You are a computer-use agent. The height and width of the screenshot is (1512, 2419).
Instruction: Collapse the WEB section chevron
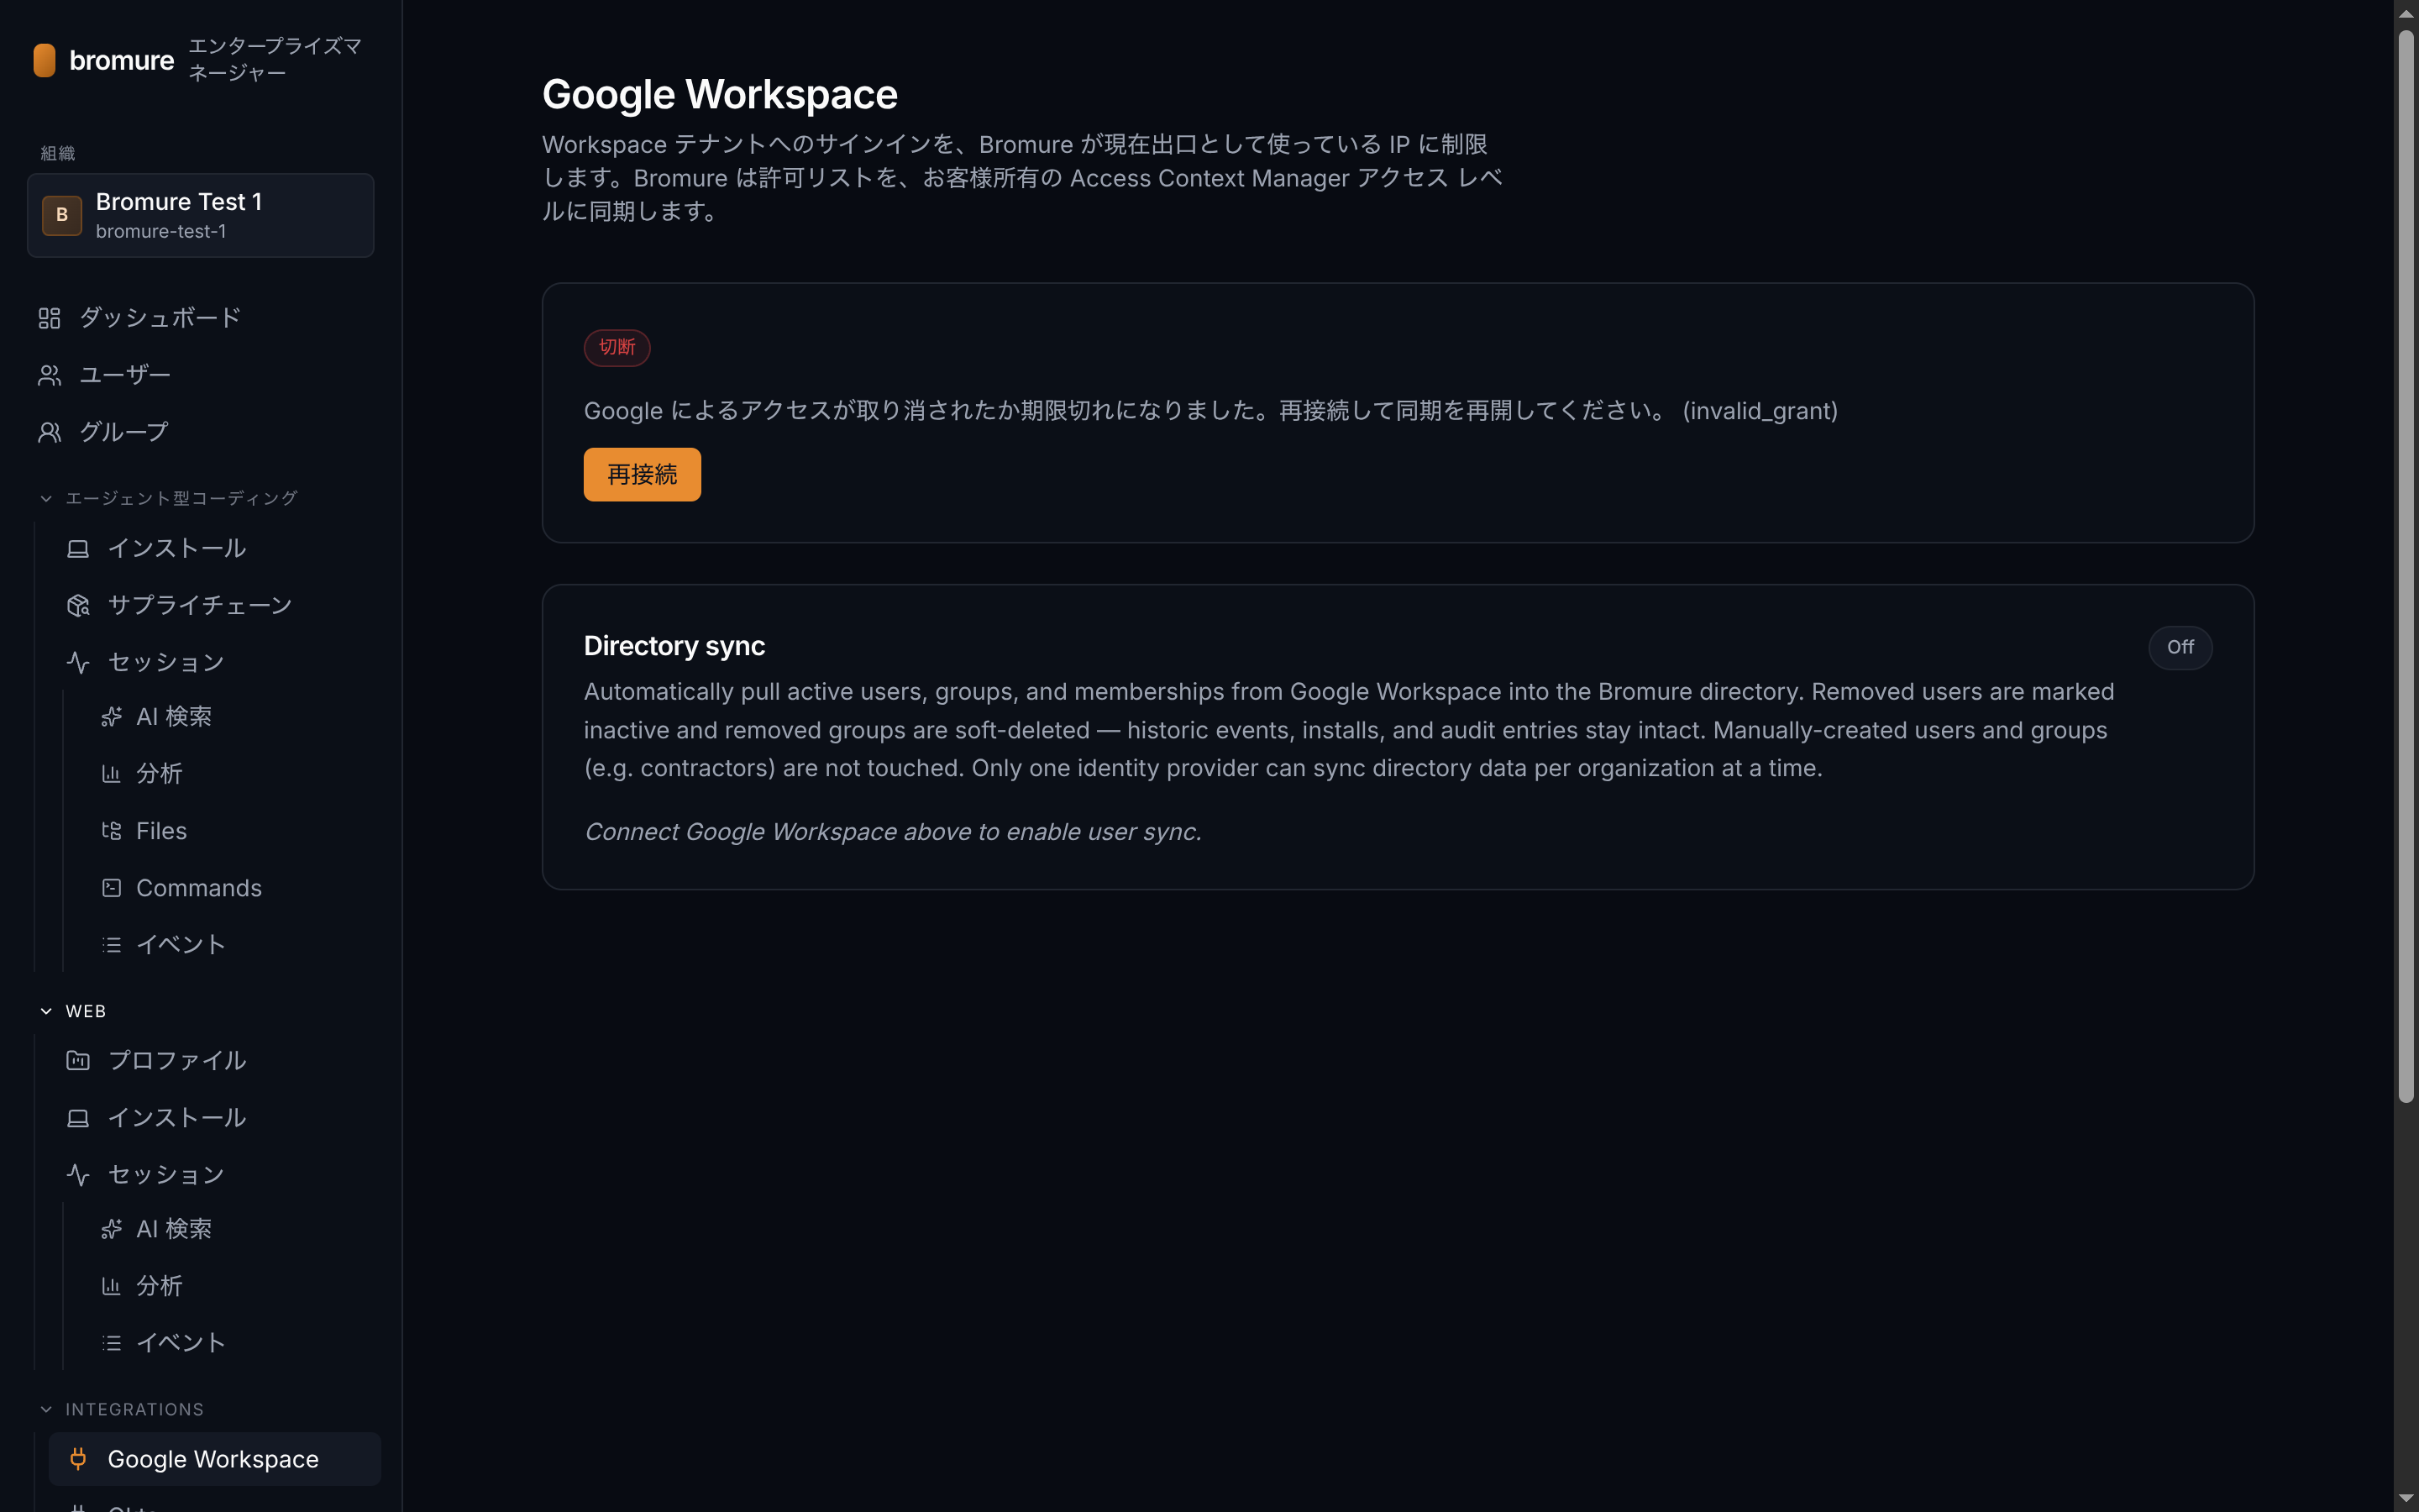pyautogui.click(x=46, y=1011)
